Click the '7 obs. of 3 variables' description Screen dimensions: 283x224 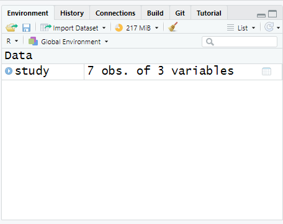pos(161,70)
